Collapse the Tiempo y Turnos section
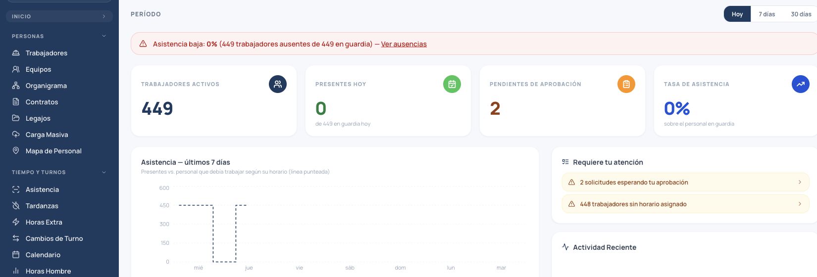Screen dimensions: 817x277 pyautogui.click(x=104, y=172)
